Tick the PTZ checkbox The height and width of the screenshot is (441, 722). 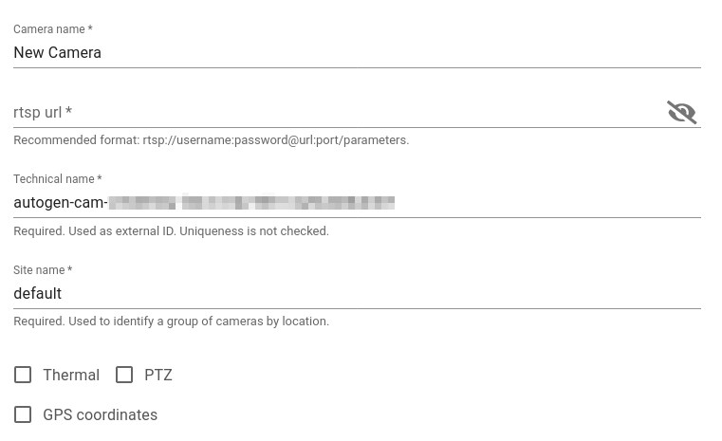point(124,375)
